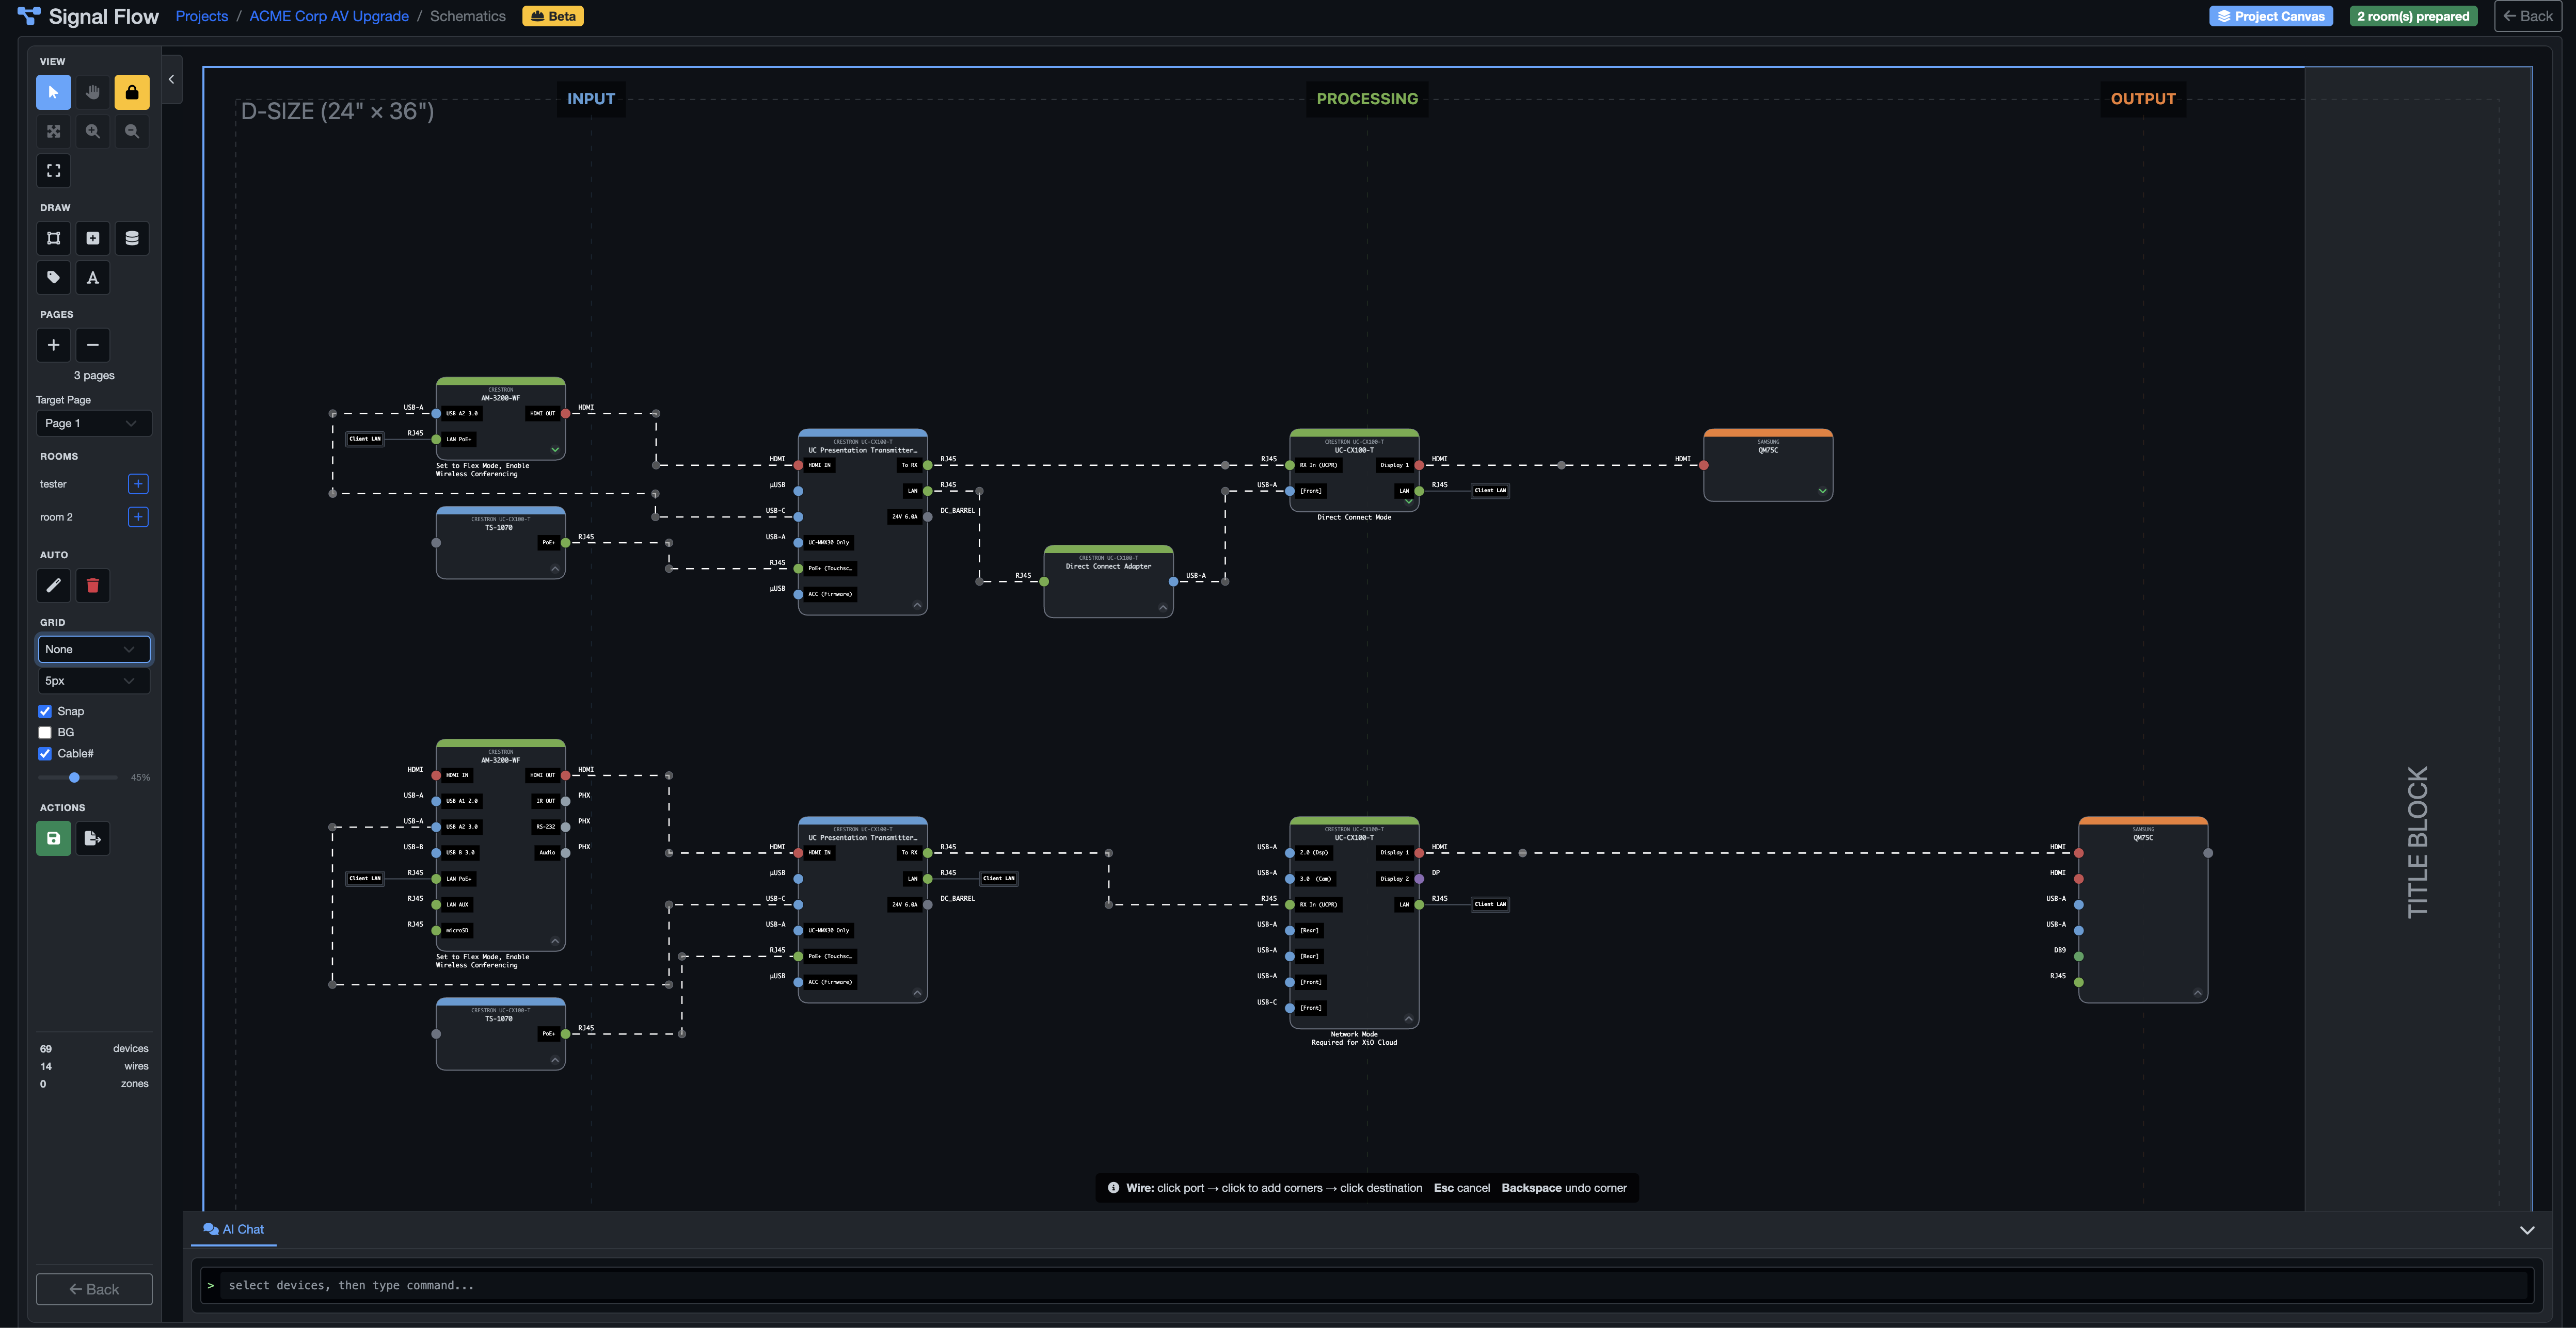Select the draw zone rectangle tool
This screenshot has width=2576, height=1328.
(54, 238)
